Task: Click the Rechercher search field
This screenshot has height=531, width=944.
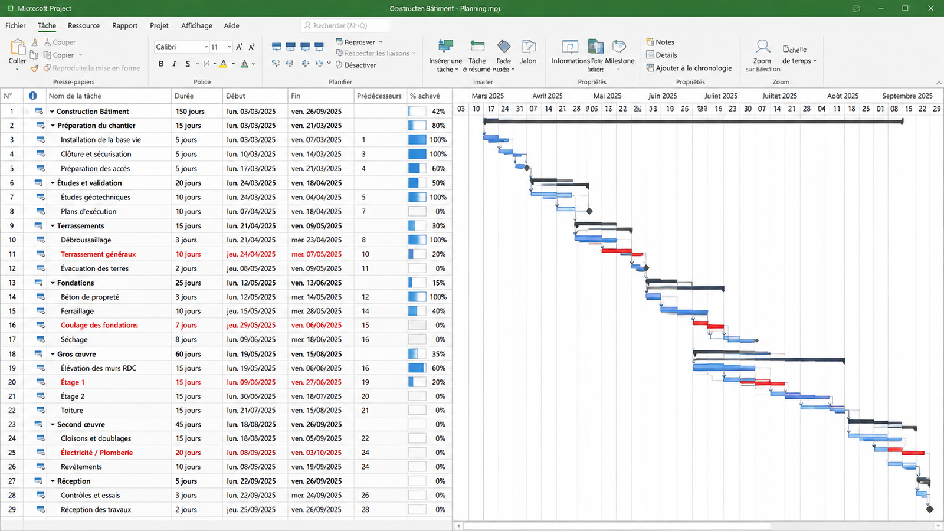Action: click(345, 25)
